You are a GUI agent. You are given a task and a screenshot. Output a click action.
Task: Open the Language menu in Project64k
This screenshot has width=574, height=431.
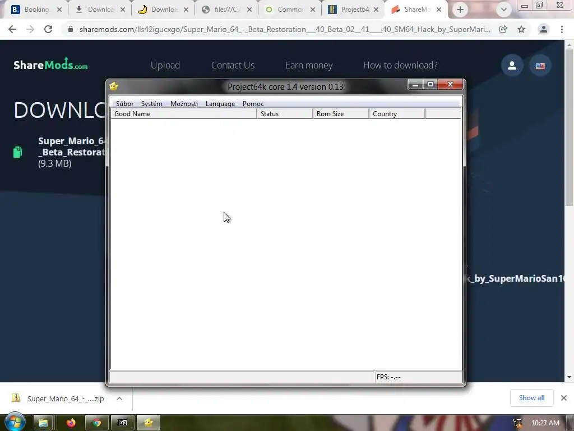pos(220,104)
